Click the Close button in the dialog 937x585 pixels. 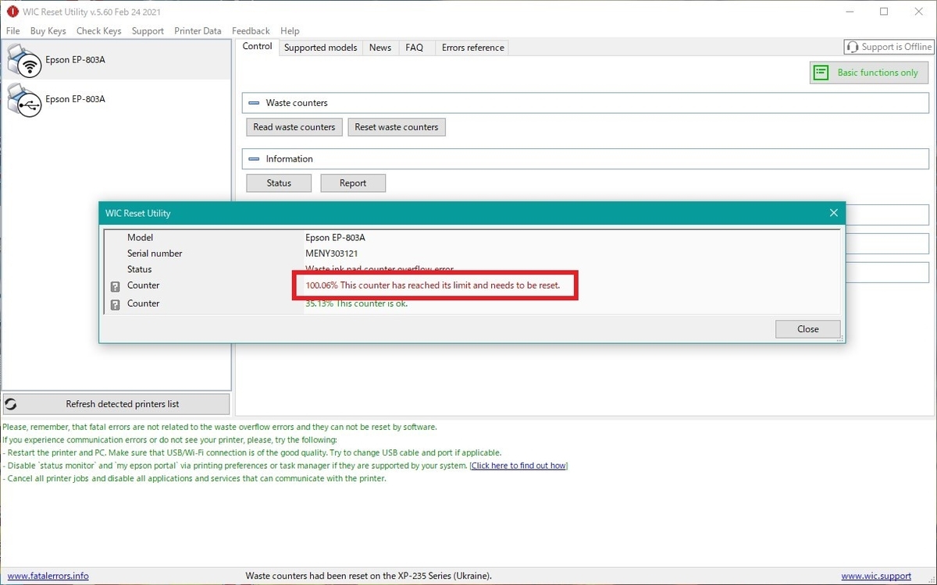(808, 329)
